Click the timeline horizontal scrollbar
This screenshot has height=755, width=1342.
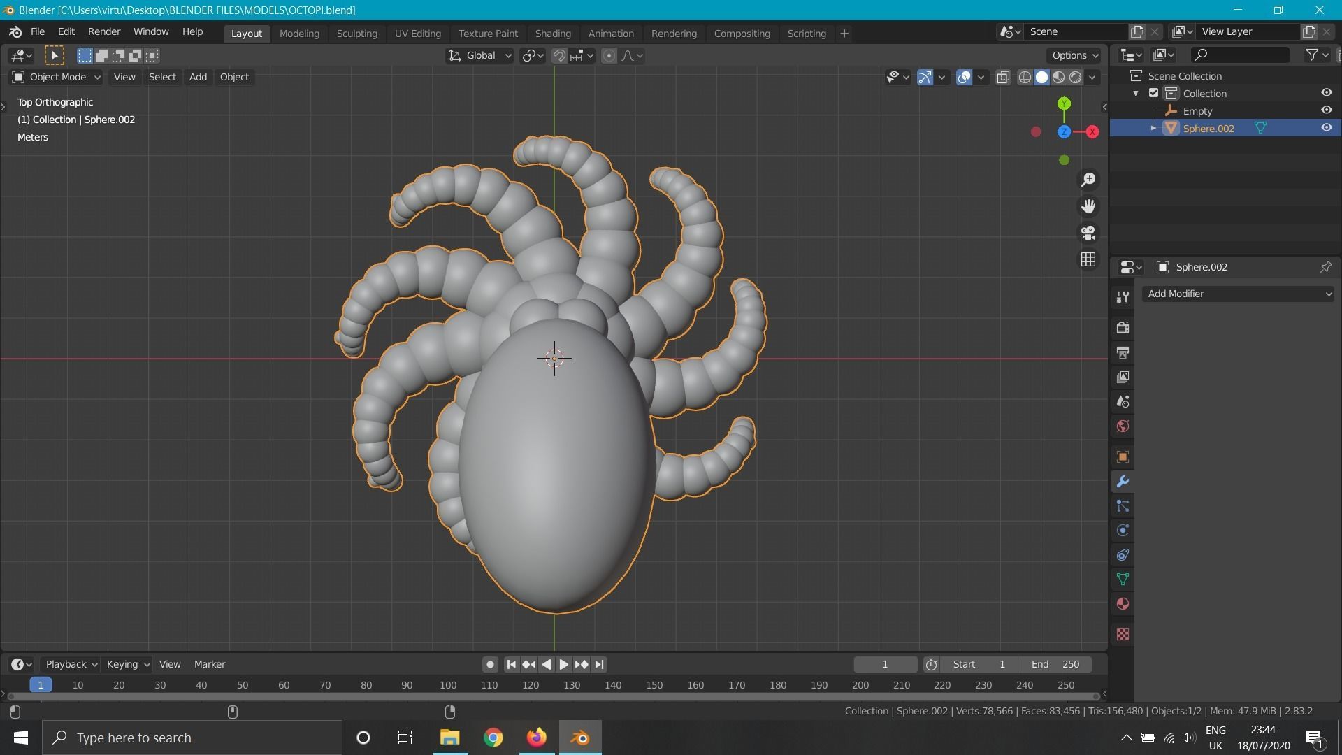point(553,696)
